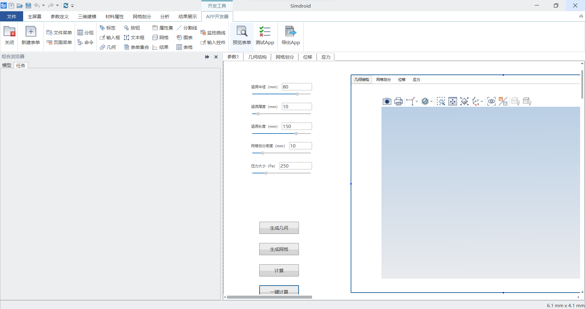Open the 文件 menu tab
Screen dimensions: 585x309
click(x=12, y=16)
